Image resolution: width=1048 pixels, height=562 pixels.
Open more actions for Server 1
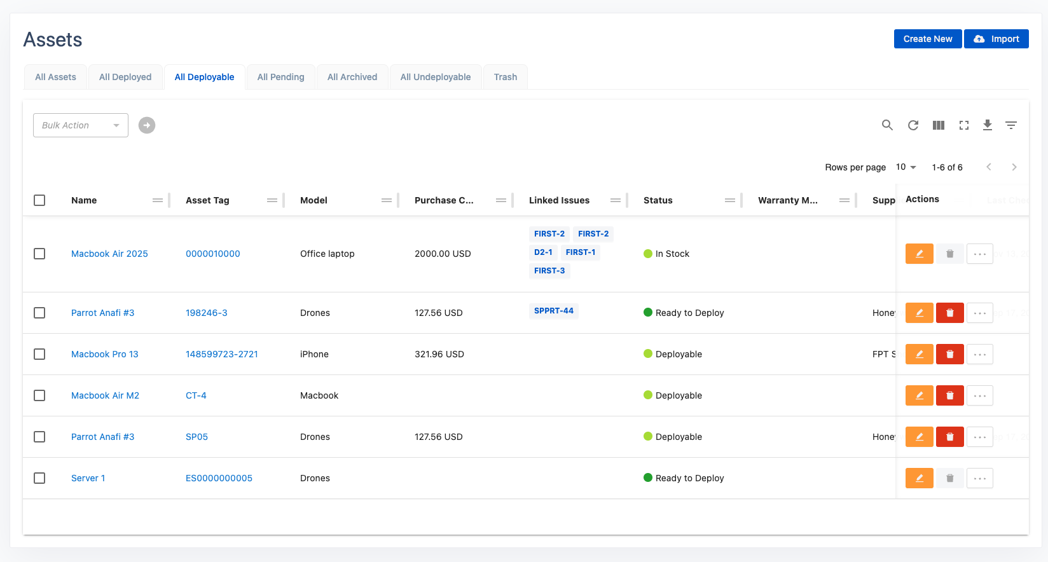point(979,478)
